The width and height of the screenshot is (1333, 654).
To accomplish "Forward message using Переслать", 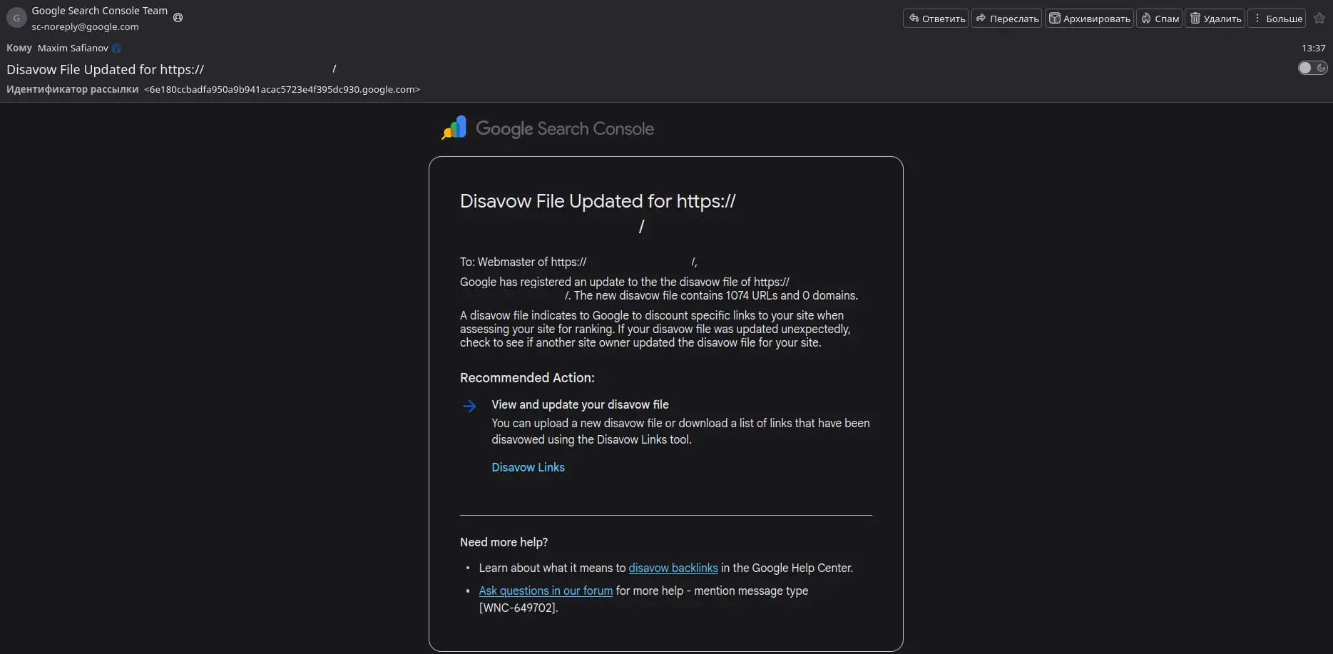I will (x=1006, y=19).
